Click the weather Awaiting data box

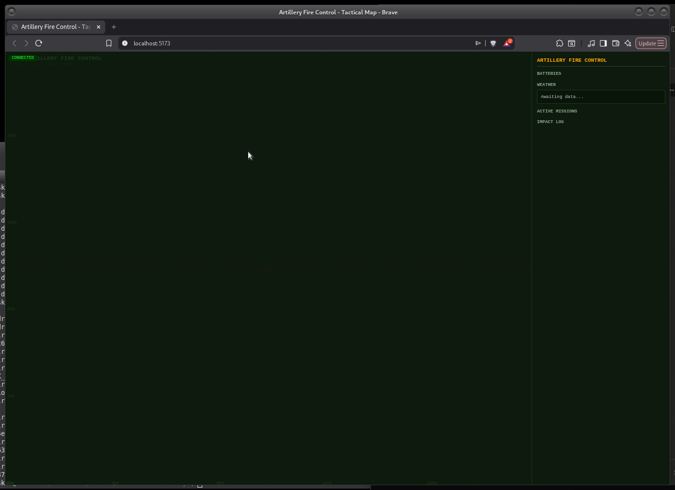coord(601,97)
